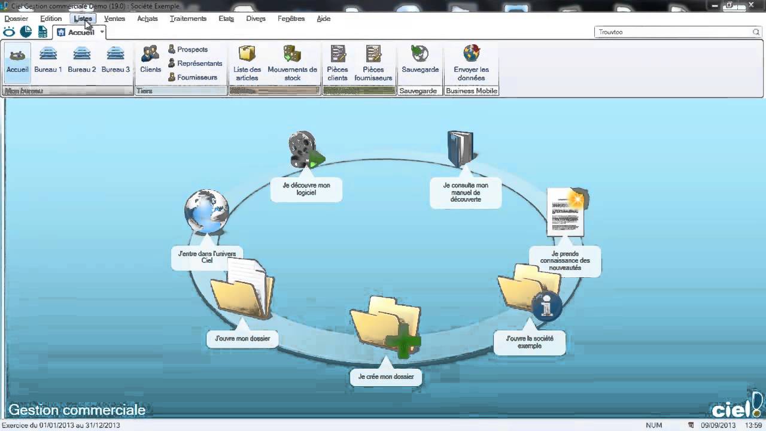766x431 pixels.
Task: Open the Dossier menu
Action: click(16, 19)
